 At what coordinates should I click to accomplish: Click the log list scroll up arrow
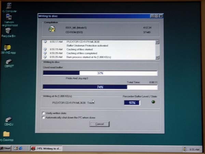pyautogui.click(x=157, y=42)
